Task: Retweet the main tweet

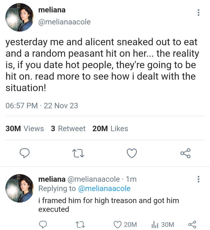Action: (78, 154)
